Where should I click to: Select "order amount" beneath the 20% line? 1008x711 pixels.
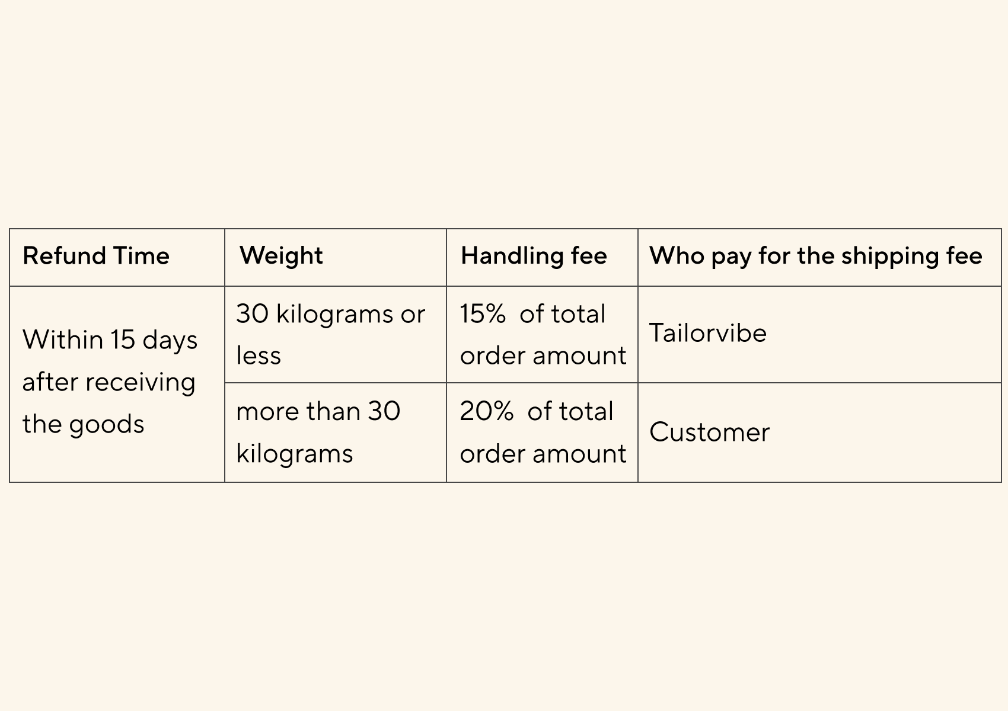543,454
